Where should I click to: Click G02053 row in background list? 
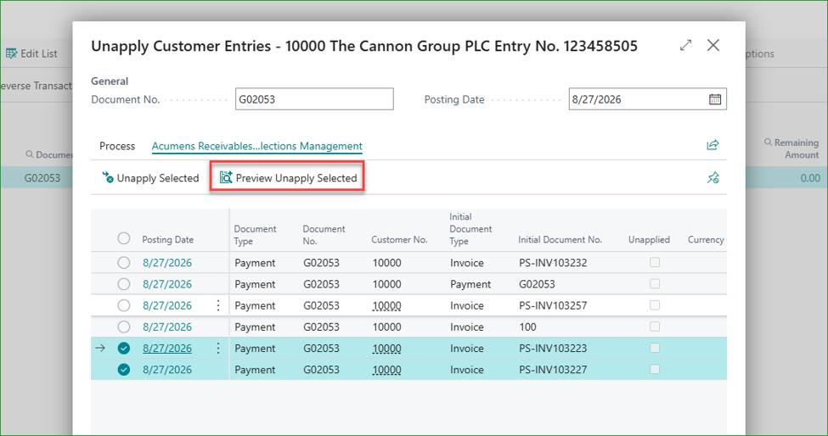coord(42,178)
